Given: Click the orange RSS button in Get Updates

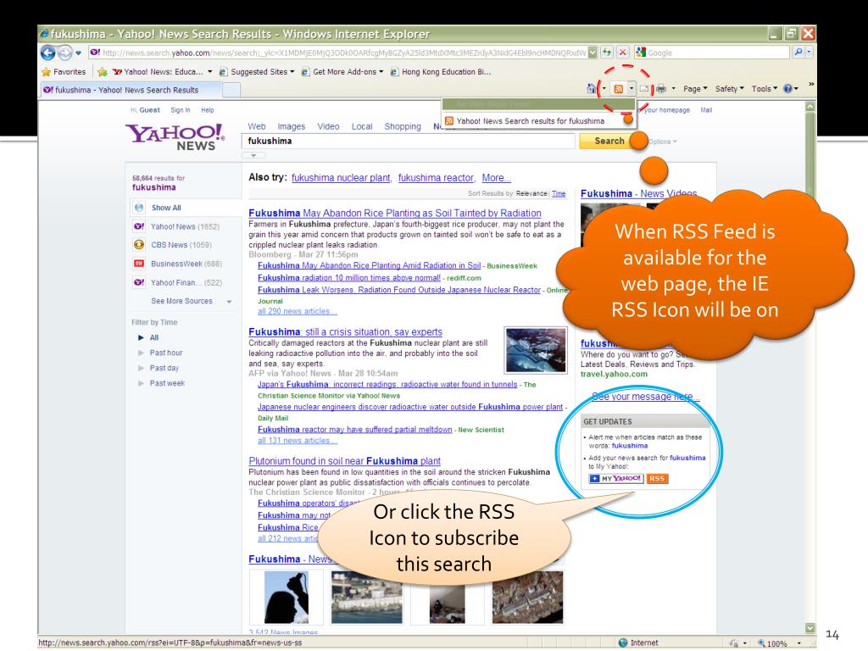Looking at the screenshot, I should pyautogui.click(x=657, y=478).
